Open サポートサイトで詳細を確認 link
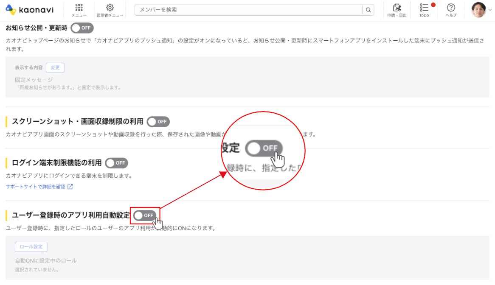Screen dimensions: 495x285 36,187
